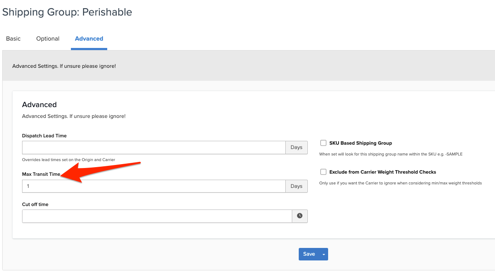Image resolution: width=495 pixels, height=276 pixels.
Task: Expand the Save button dropdown arrow
Action: pyautogui.click(x=324, y=254)
